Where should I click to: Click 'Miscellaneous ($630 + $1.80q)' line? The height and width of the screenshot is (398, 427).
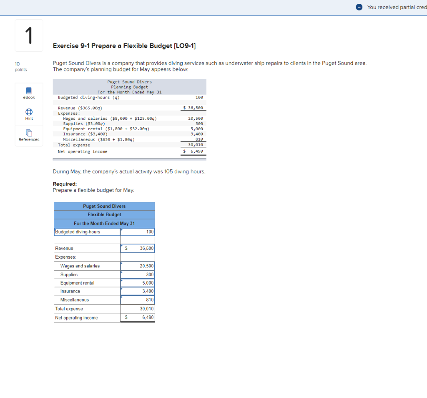pyautogui.click(x=99, y=139)
